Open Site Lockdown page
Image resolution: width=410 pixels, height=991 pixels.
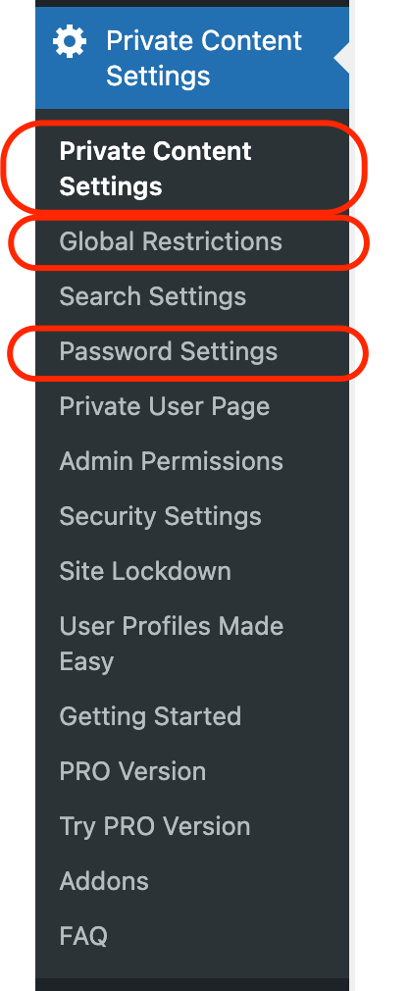pos(144,571)
